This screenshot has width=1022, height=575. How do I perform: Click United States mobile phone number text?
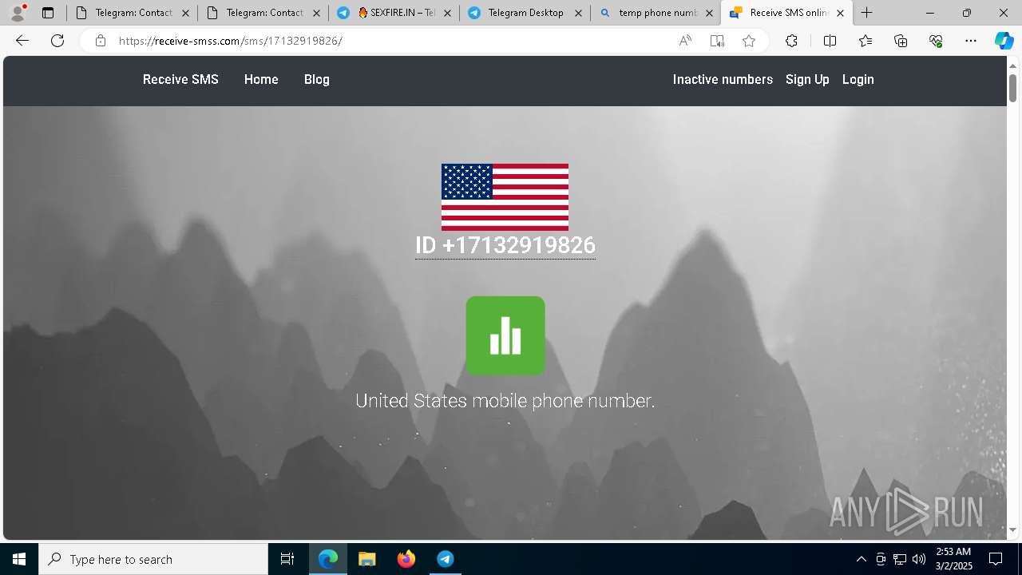coord(505,401)
